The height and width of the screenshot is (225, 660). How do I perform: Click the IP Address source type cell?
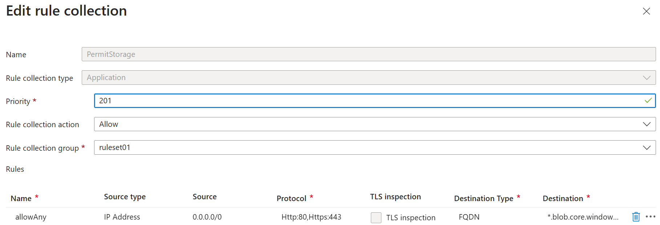point(122,217)
